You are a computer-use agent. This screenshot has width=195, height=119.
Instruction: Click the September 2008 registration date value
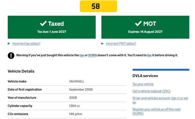click(x=81, y=90)
